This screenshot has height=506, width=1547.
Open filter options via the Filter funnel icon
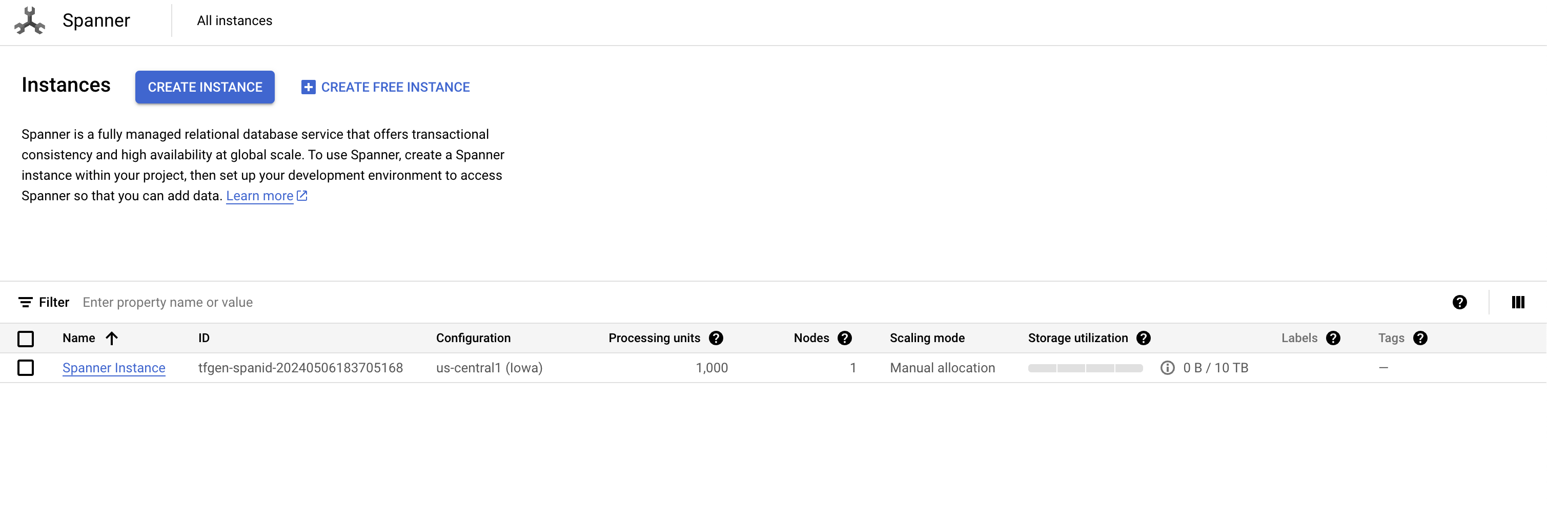pos(26,302)
